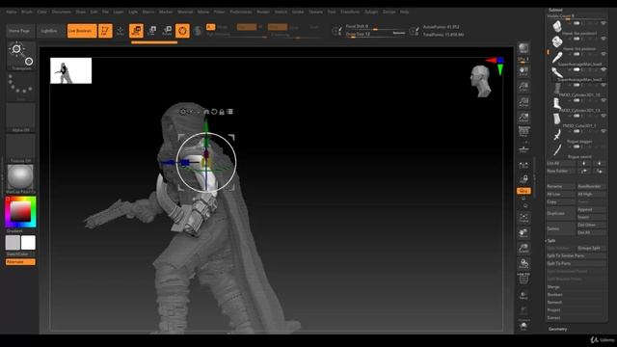Click the gizmo lock icon
This screenshot has height=347, width=617.
click(x=222, y=112)
